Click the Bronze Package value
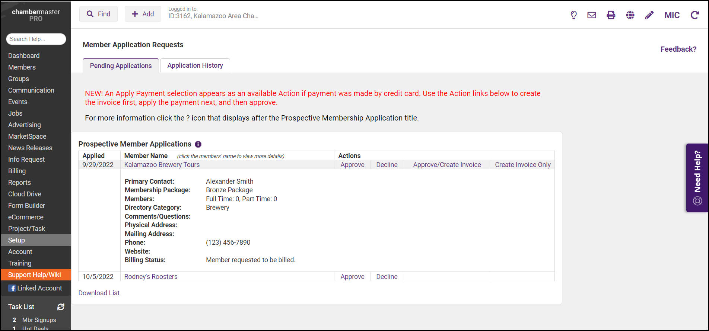 pyautogui.click(x=229, y=190)
